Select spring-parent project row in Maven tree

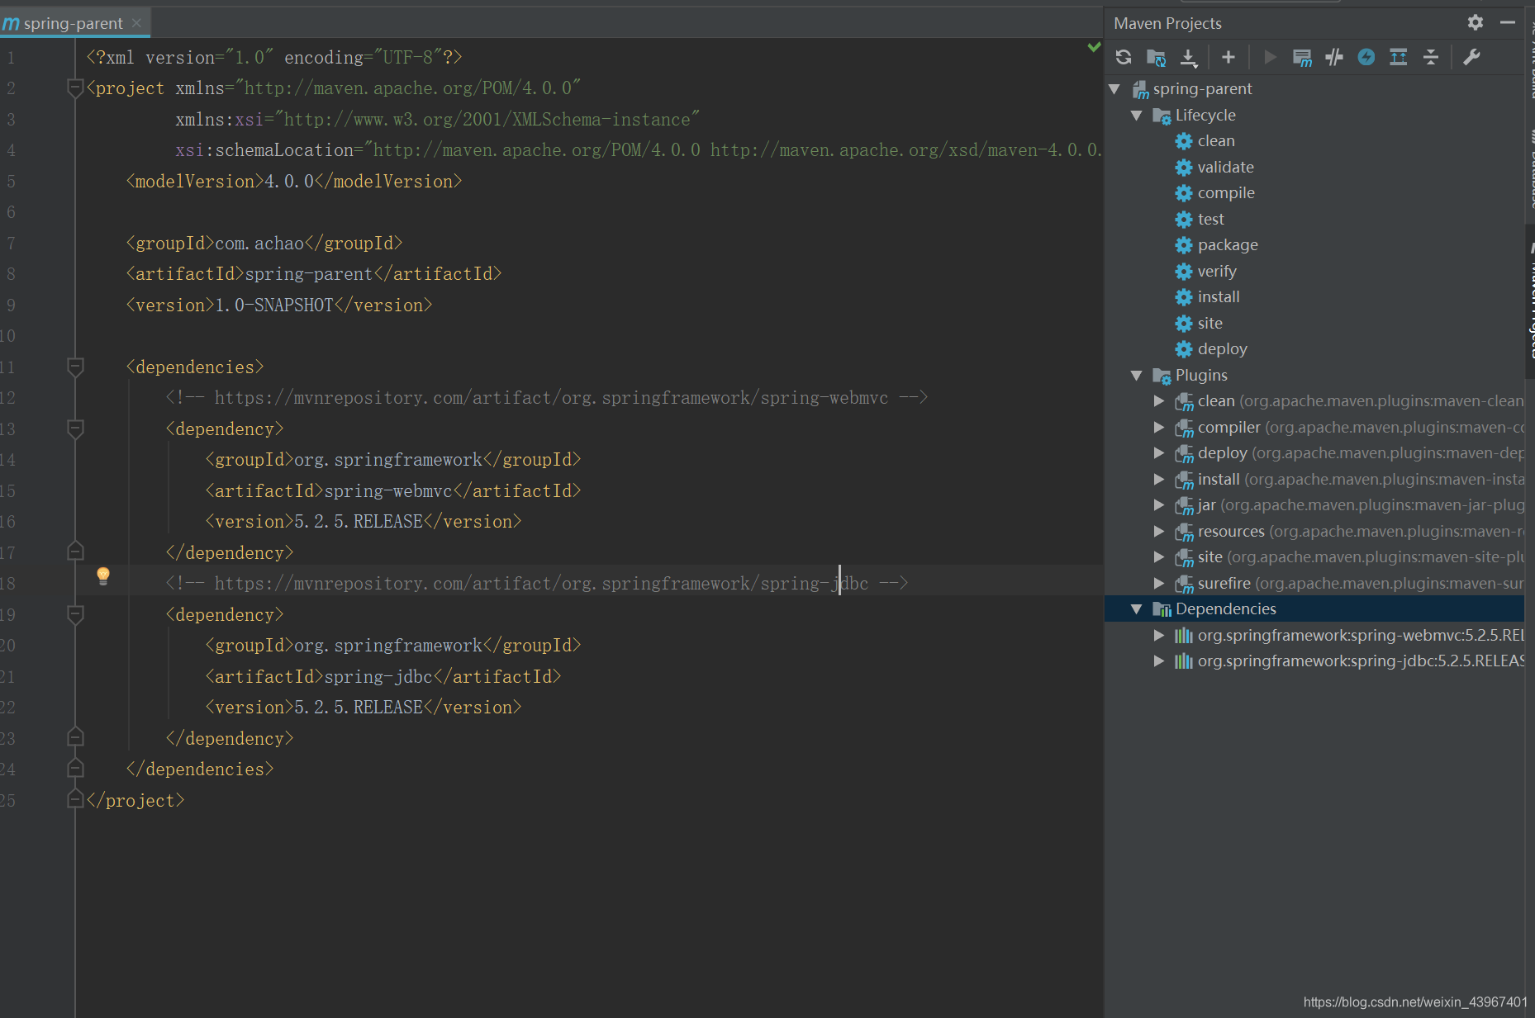coord(1314,88)
